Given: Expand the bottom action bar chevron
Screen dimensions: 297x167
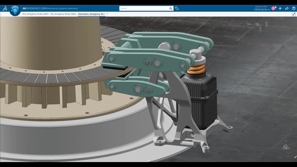Looking at the screenshot, I should point(149,161).
